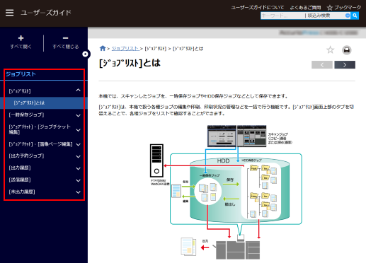Image resolution: width=366 pixels, height=263 pixels.
Task: Click the search magnifier button
Action: point(355,16)
